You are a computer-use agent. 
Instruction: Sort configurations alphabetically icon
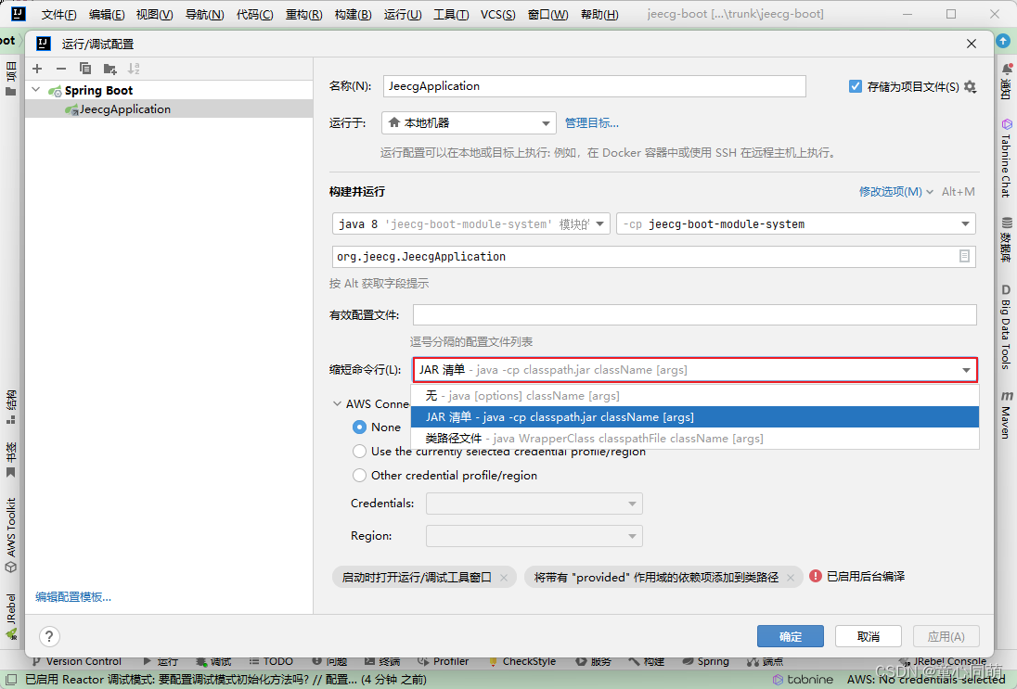pyautogui.click(x=134, y=69)
